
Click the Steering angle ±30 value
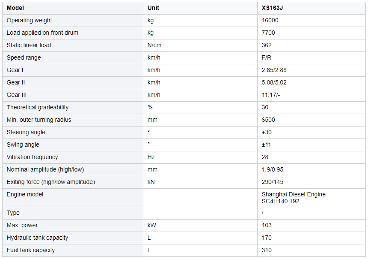tap(267, 132)
